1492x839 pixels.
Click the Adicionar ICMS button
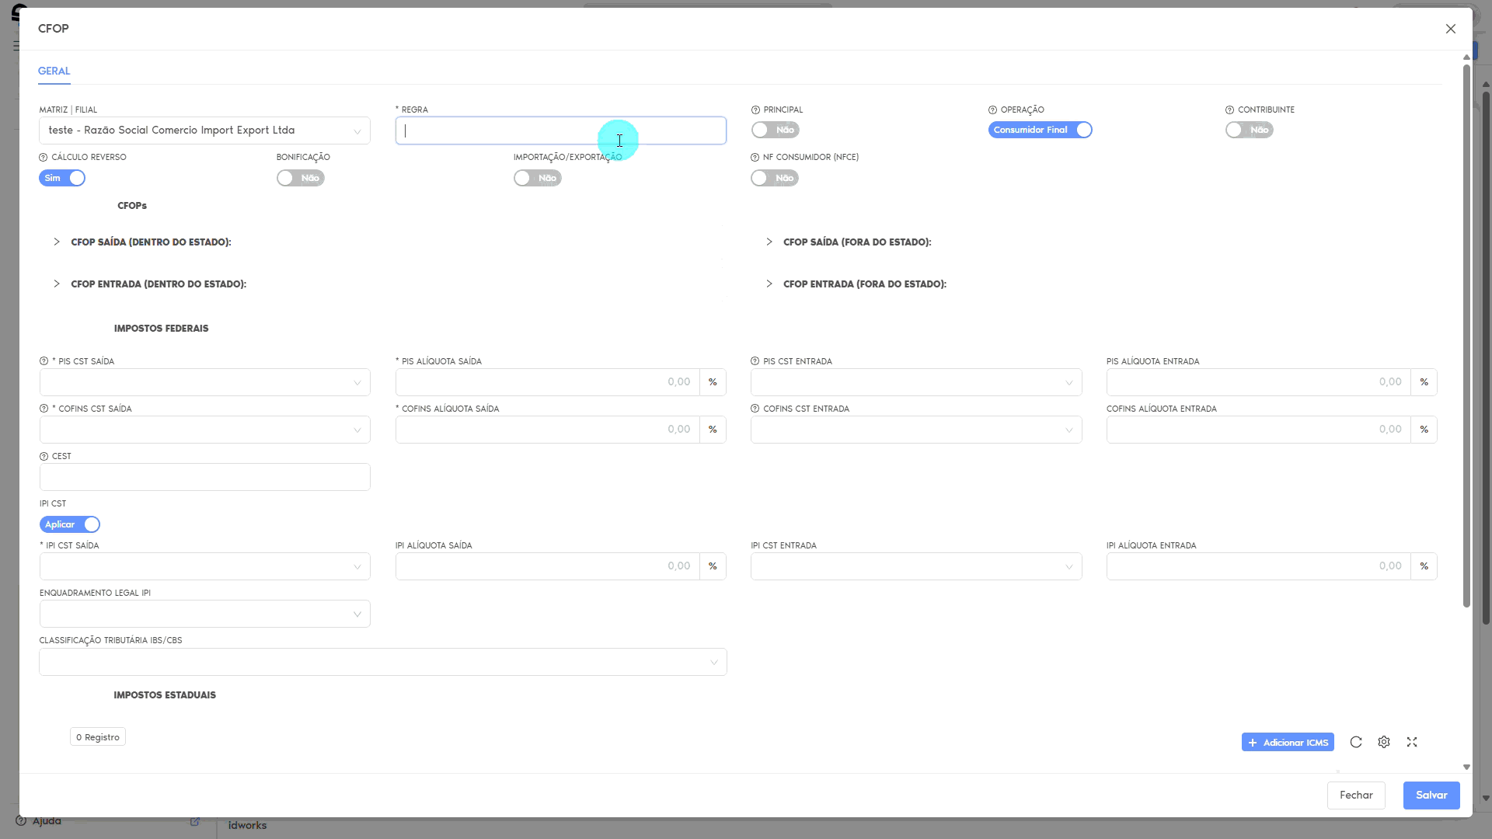[x=1288, y=742]
